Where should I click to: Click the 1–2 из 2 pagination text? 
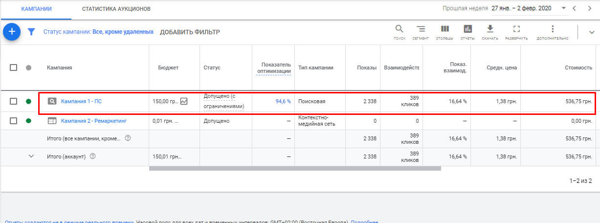[x=581, y=180]
